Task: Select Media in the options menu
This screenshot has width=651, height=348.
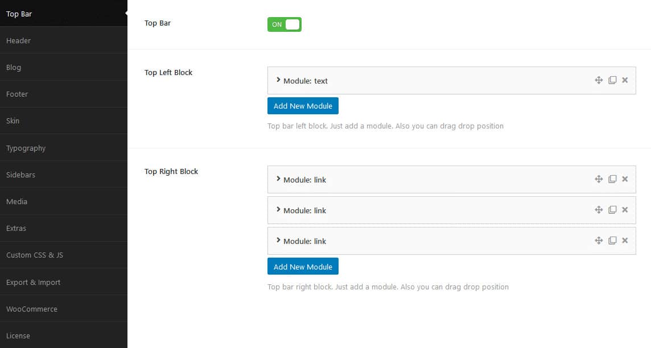Action: pos(64,201)
